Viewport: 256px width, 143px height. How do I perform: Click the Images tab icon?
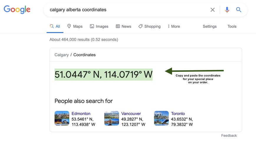coord(92,26)
